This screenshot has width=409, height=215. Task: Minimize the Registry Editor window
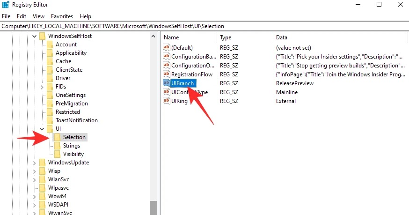point(358,4)
